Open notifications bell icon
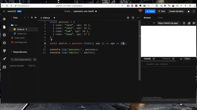 pyautogui.click(x=188, y=11)
